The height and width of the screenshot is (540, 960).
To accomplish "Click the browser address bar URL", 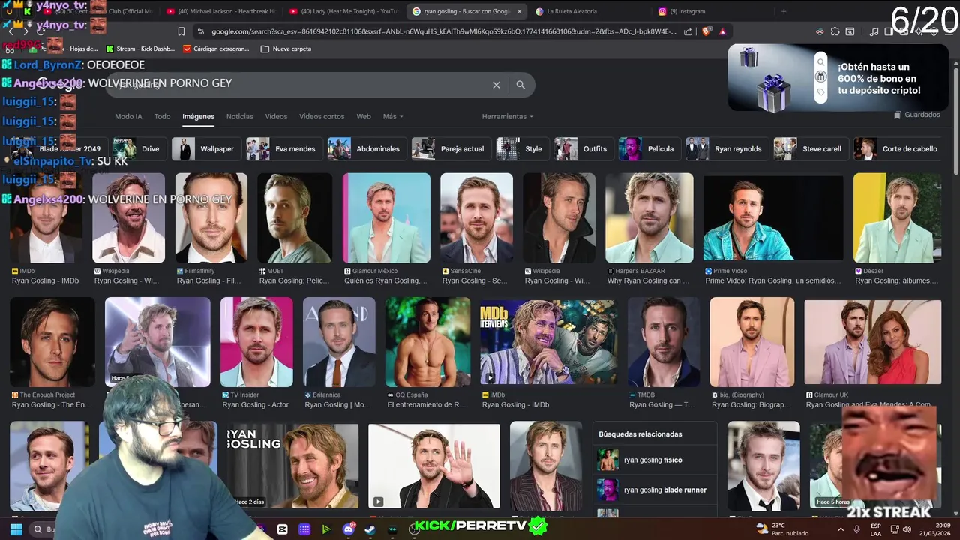I will coord(442,31).
